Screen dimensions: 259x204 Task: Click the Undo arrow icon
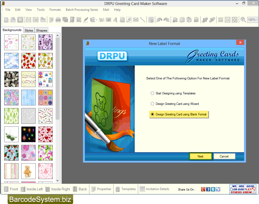[x=159, y=20]
